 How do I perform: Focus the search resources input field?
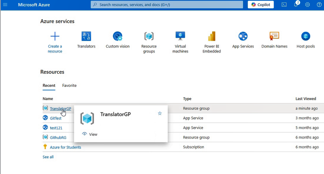pyautogui.click(x=167, y=5)
